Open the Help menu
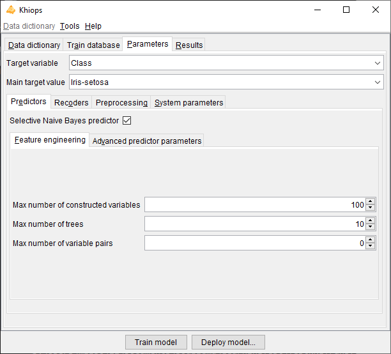This screenshot has height=354, width=391. pyautogui.click(x=93, y=26)
